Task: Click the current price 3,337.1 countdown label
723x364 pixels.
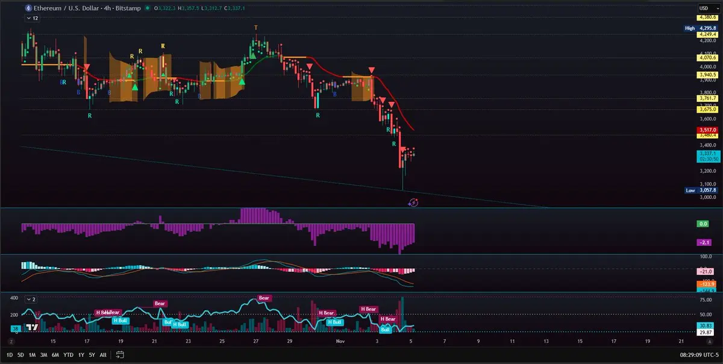Action: tap(707, 156)
